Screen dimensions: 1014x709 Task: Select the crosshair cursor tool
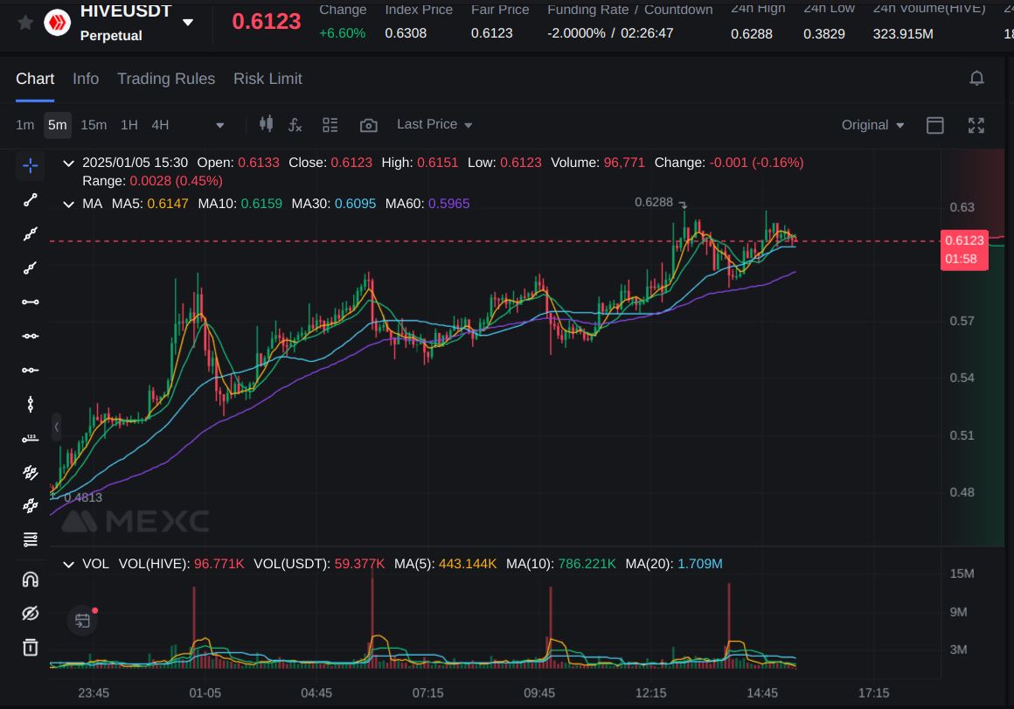point(31,166)
